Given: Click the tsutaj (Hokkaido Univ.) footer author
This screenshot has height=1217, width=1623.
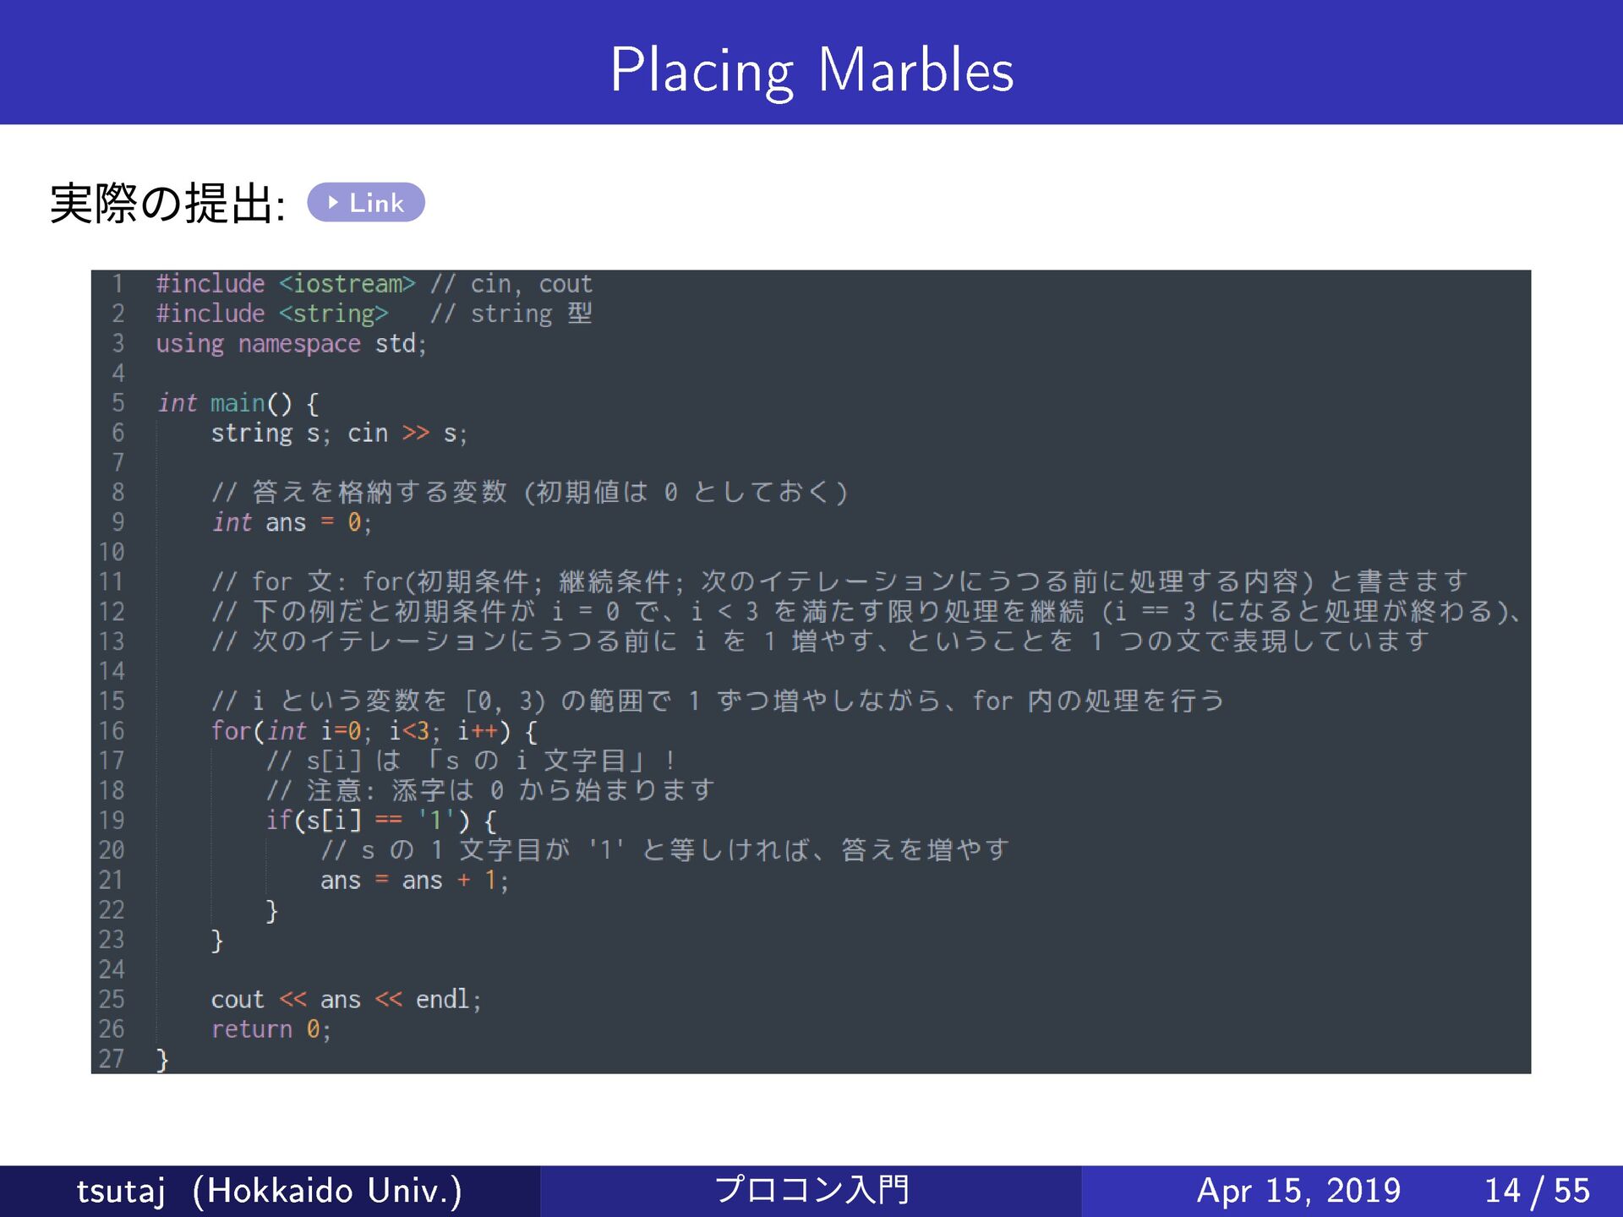Looking at the screenshot, I should click(269, 1191).
